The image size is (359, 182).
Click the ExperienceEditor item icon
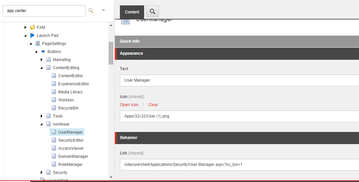pos(54,84)
